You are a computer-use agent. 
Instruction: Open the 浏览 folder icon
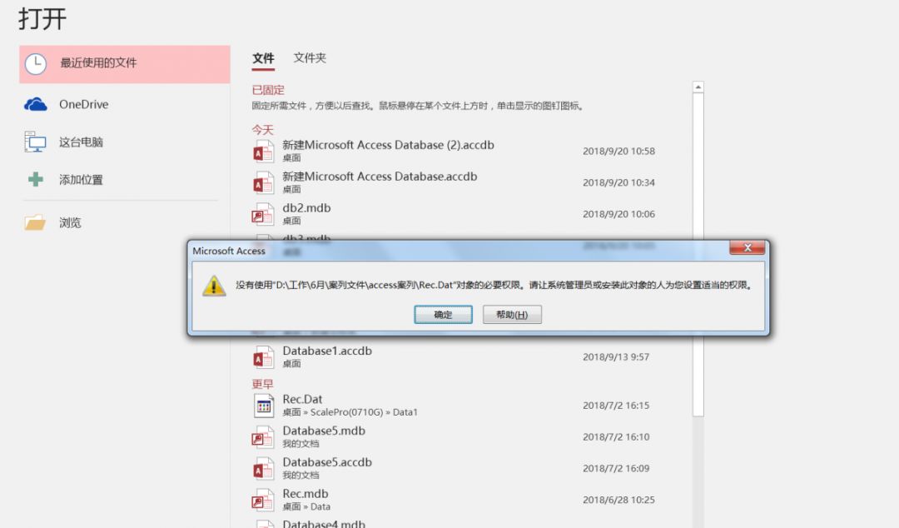point(35,222)
